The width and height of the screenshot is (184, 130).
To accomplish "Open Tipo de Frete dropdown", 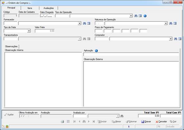I will click(x=29, y=31).
